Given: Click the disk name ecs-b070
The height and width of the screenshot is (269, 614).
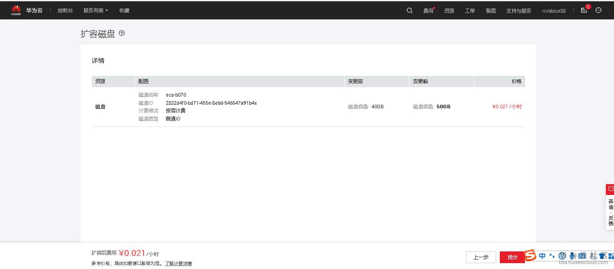Looking at the screenshot, I should (176, 95).
